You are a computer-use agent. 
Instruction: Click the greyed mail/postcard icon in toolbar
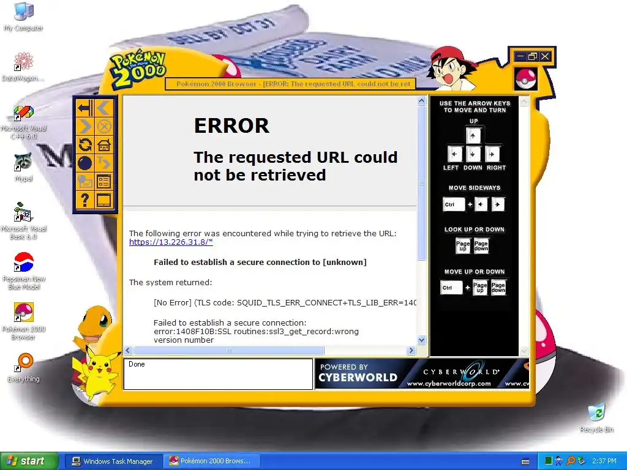tap(85, 182)
